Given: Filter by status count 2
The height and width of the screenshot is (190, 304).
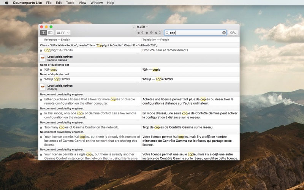Looking at the screenshot, I should tap(158, 33).
